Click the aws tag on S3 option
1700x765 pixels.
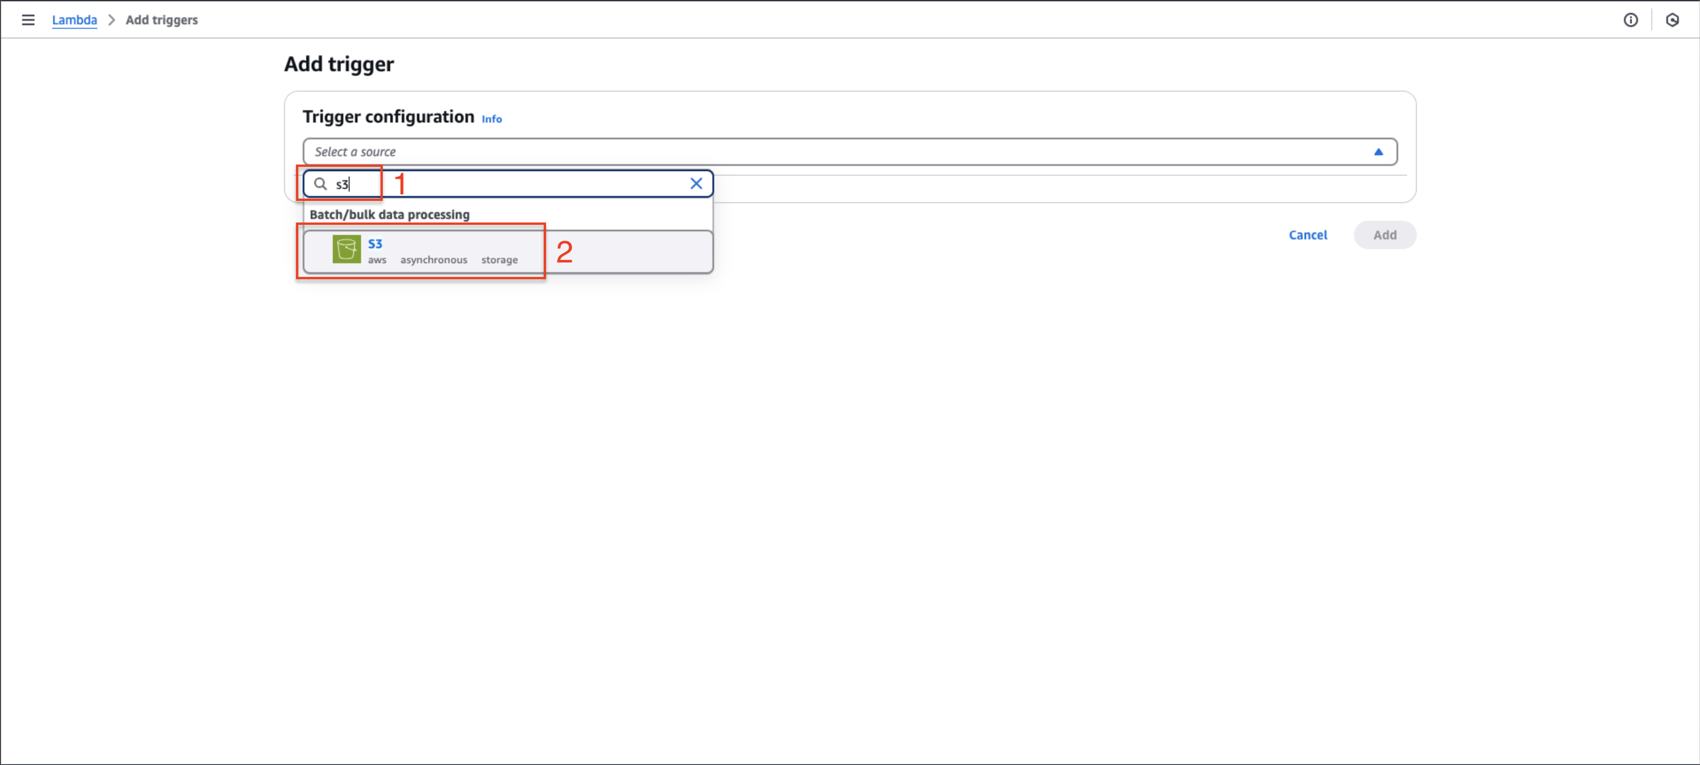click(x=377, y=260)
